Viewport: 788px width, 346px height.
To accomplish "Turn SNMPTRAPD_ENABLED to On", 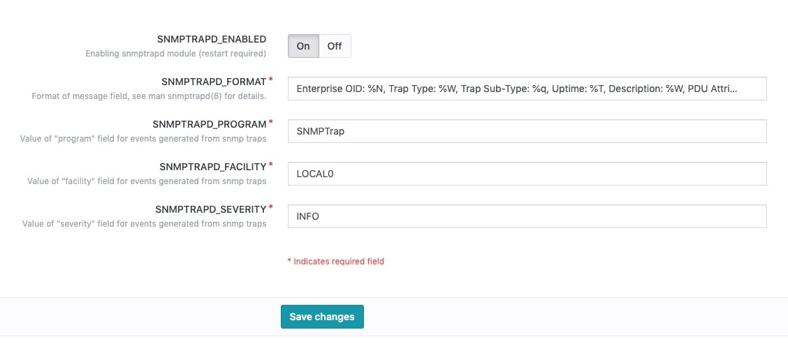I will tap(303, 46).
